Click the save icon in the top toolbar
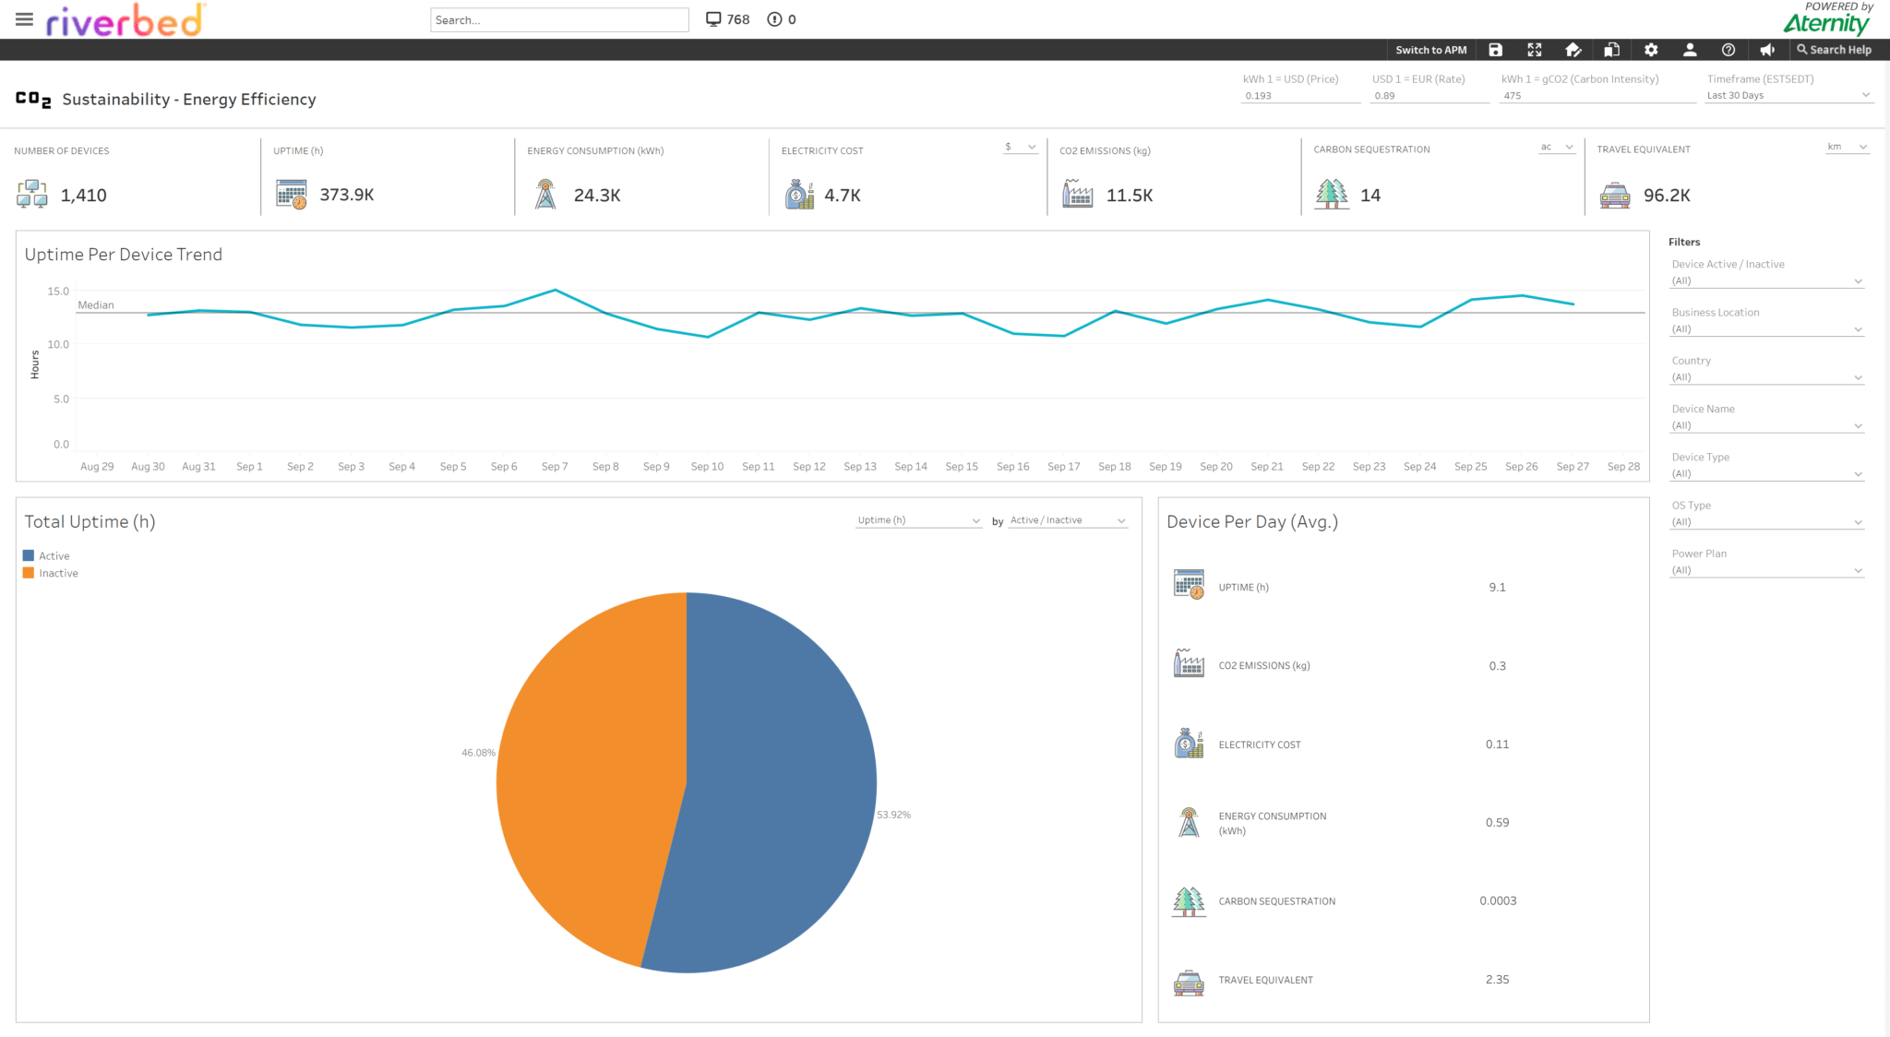Image resolution: width=1890 pixels, height=1037 pixels. click(1495, 50)
